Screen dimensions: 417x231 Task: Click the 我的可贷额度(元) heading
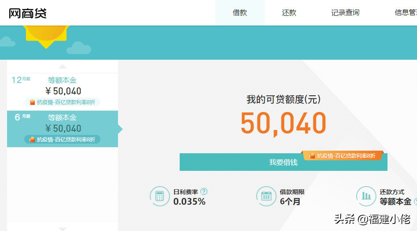tap(284, 99)
